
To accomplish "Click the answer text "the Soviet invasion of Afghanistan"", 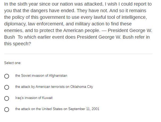I will point(41,76).
